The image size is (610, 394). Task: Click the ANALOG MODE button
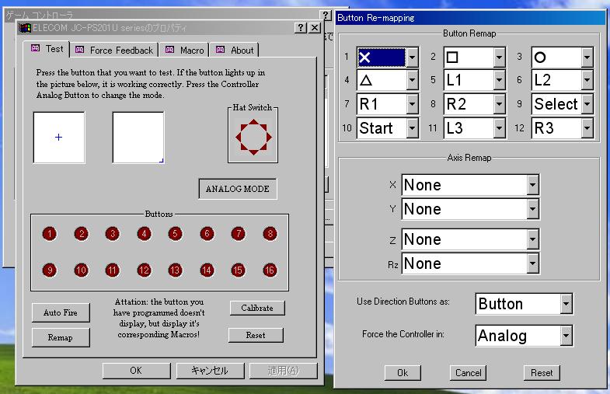pos(238,189)
